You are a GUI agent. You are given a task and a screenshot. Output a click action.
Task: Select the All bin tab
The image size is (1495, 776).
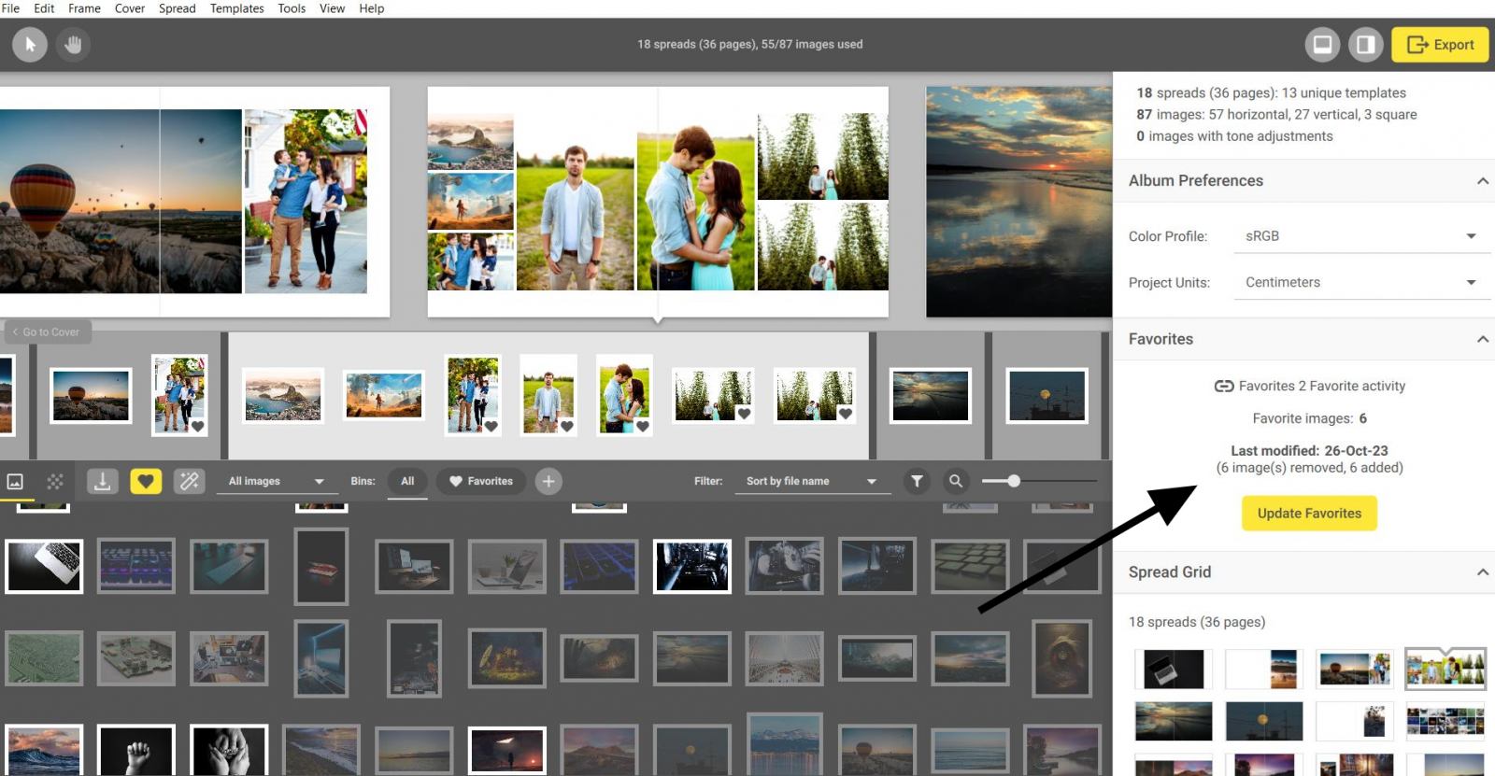[x=407, y=482]
